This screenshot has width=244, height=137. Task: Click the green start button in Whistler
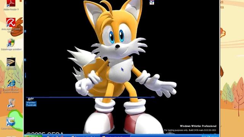coord(33,136)
